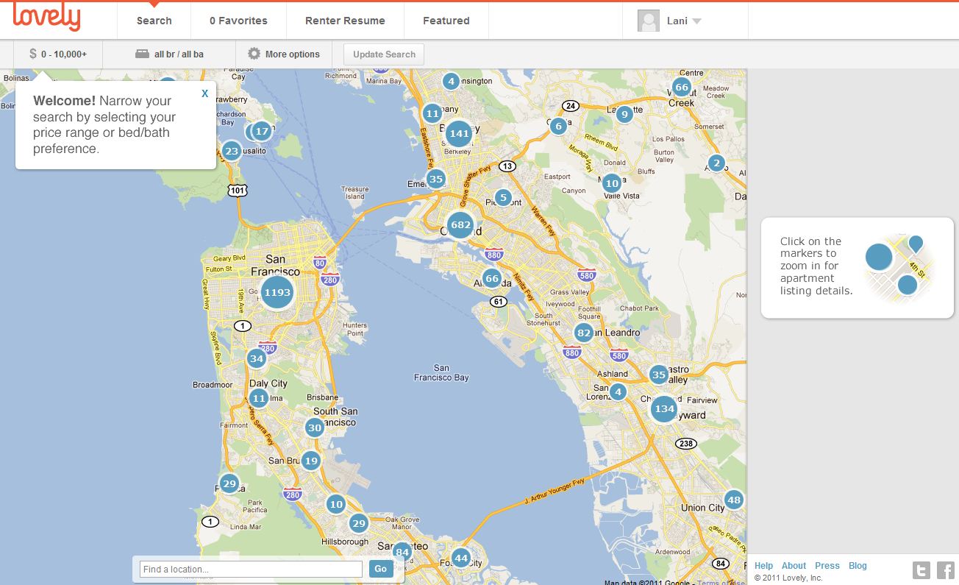Click the Lani profile avatar
959x585 pixels.
click(649, 21)
